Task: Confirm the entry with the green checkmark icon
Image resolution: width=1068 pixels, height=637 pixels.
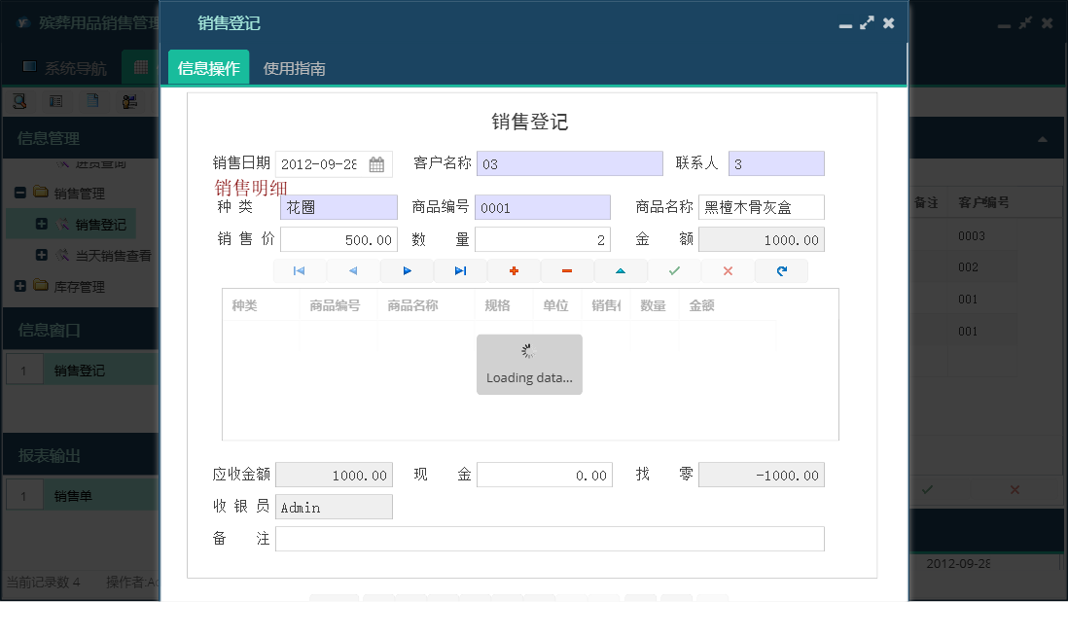Action: (674, 270)
